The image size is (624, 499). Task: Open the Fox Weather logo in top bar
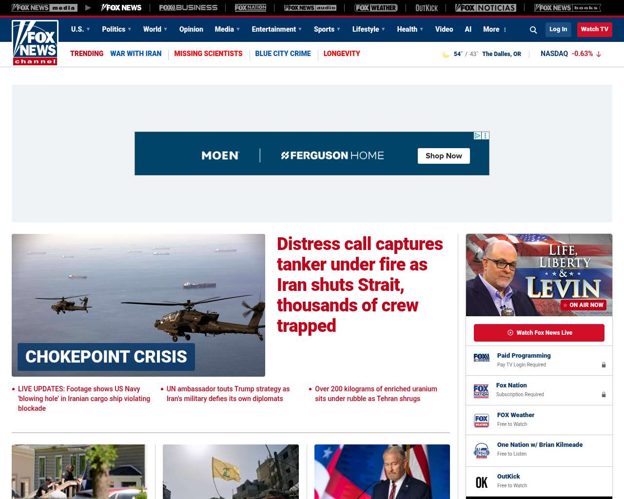375,8
